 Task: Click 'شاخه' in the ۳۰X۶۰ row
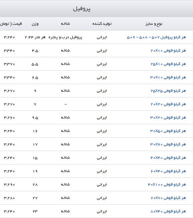click(x=65, y=144)
